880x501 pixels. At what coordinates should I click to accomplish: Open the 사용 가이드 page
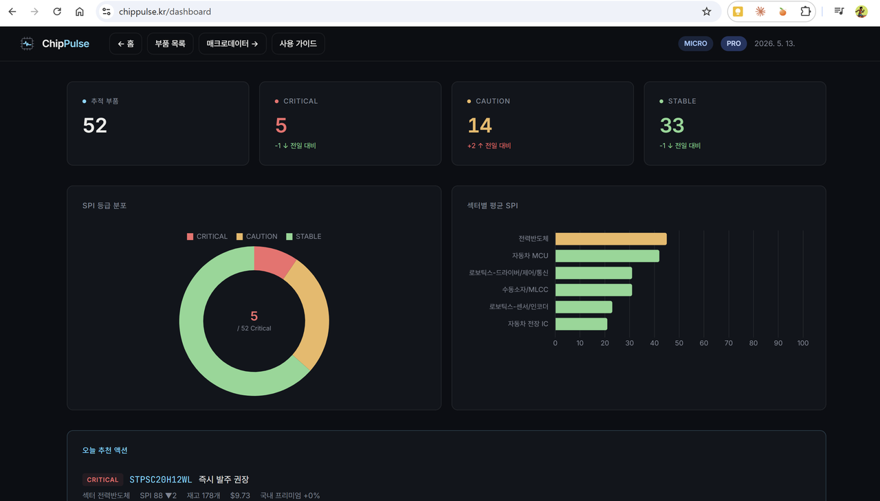tap(298, 44)
